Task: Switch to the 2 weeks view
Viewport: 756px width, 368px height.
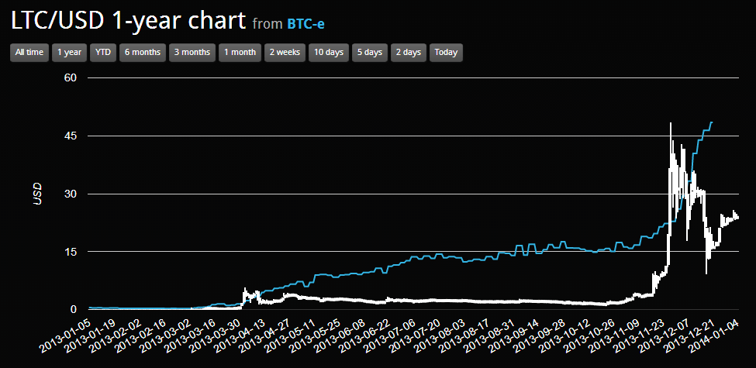Action: pyautogui.click(x=285, y=53)
